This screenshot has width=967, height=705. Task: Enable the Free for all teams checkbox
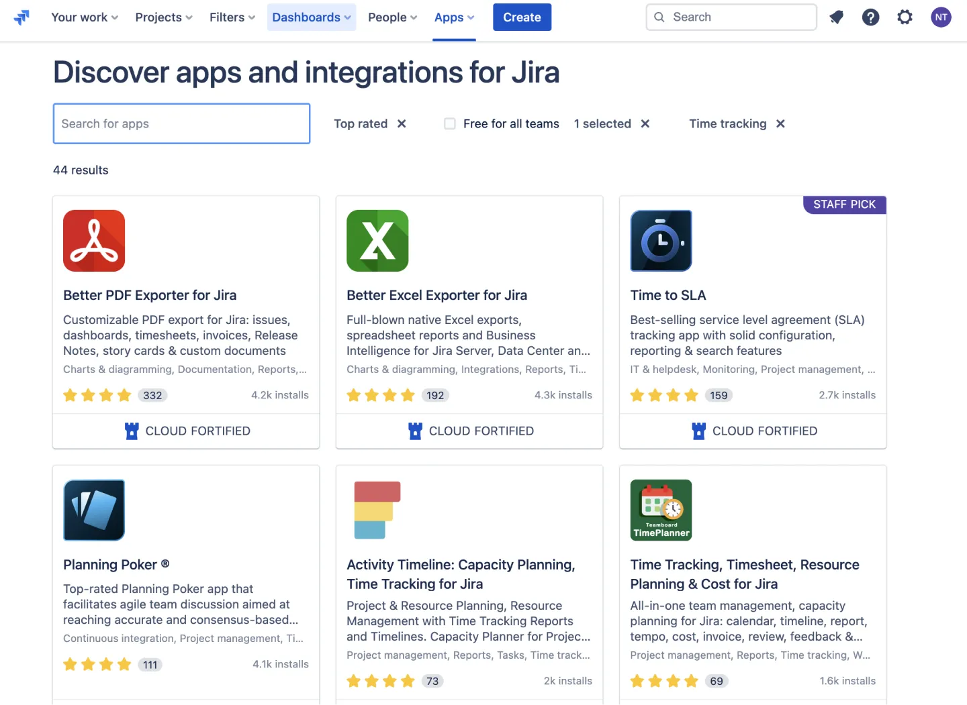(449, 123)
